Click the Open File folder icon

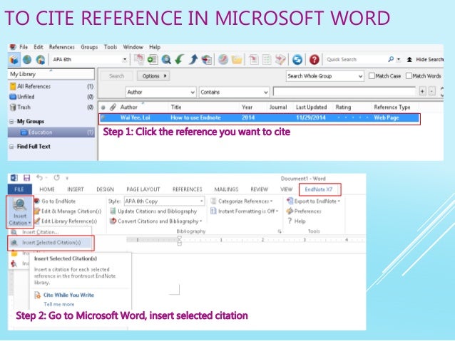(237, 59)
